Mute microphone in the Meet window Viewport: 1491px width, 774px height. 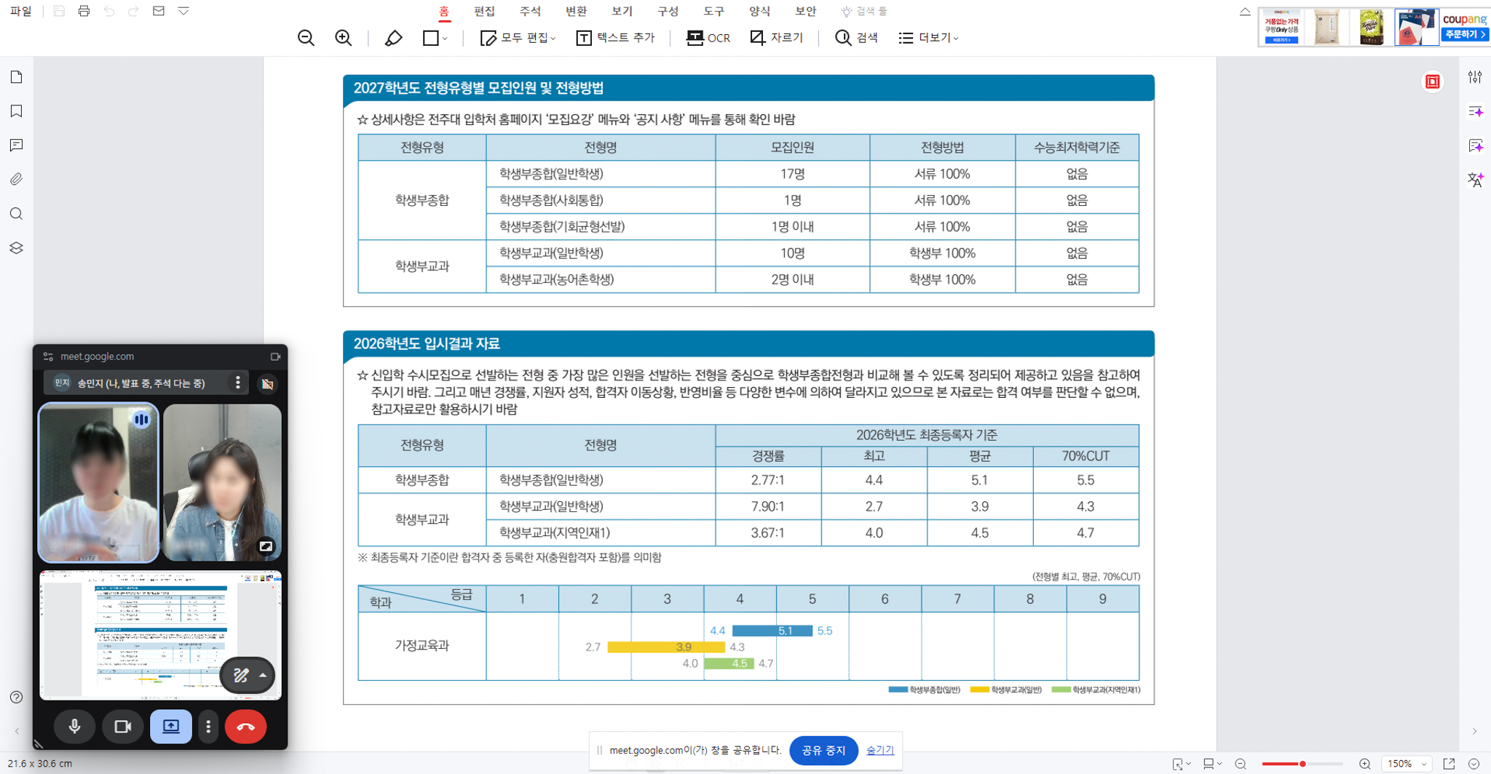pos(74,726)
